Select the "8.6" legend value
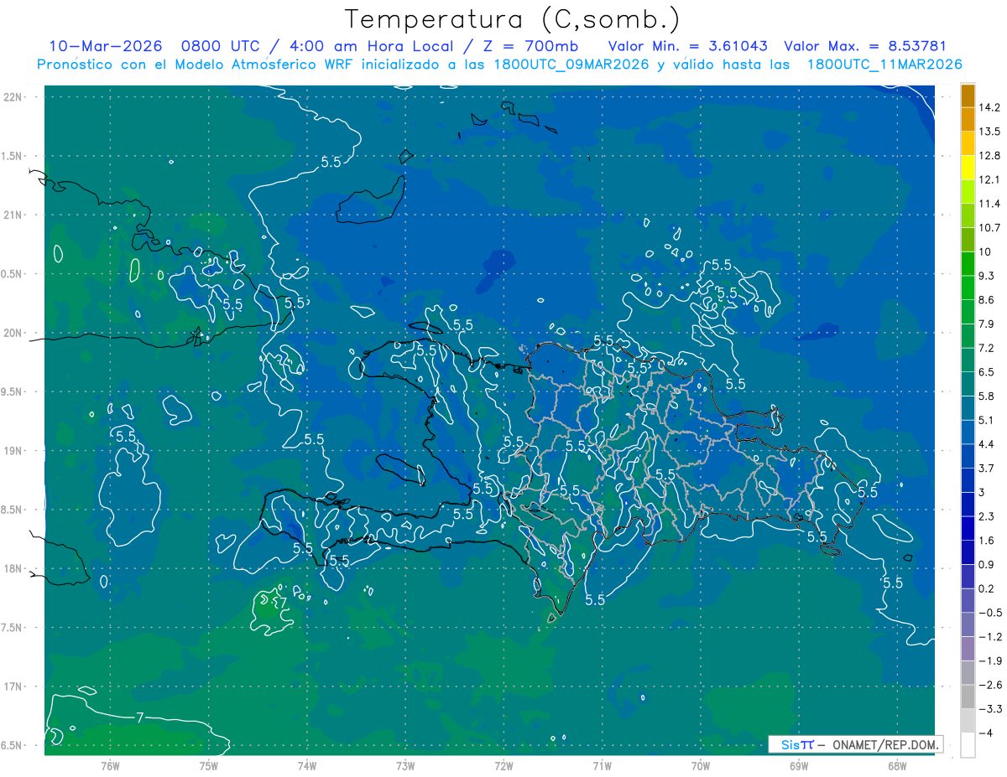The height and width of the screenshot is (777, 1007). tap(989, 300)
